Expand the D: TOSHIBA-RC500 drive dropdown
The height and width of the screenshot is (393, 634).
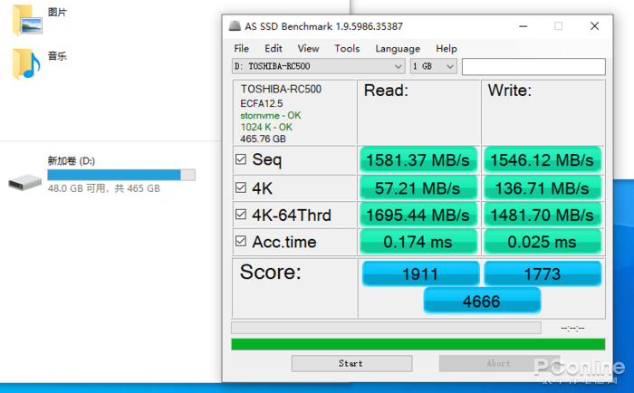(319, 66)
